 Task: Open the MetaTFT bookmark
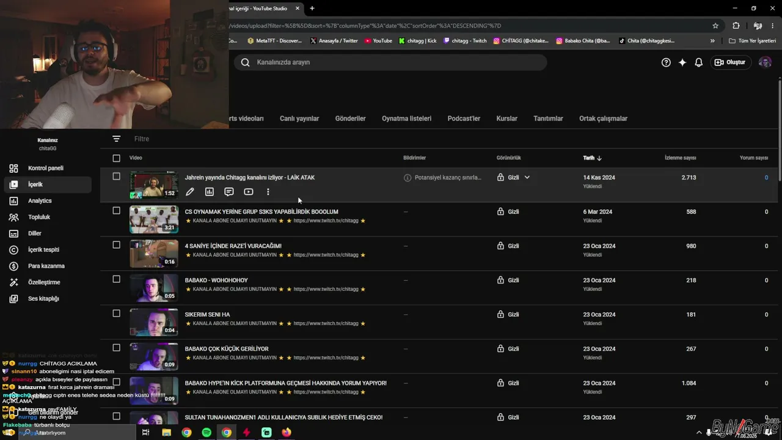pyautogui.click(x=275, y=41)
